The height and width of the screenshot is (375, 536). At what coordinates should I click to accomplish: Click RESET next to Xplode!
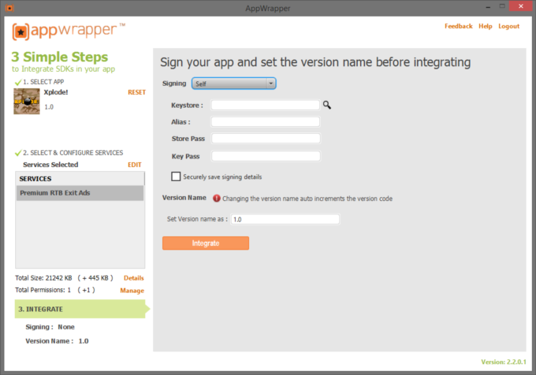(136, 92)
